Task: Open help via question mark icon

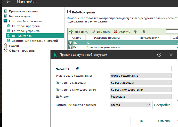Action: (159, 55)
